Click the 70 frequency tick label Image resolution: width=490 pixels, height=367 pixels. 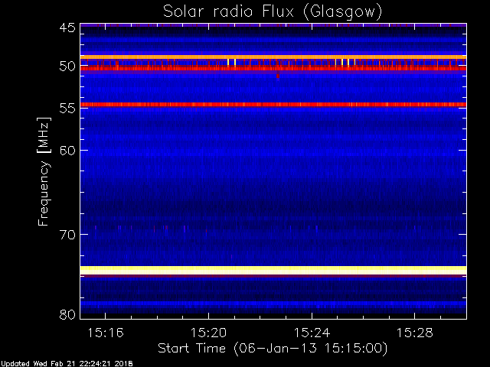coord(67,235)
